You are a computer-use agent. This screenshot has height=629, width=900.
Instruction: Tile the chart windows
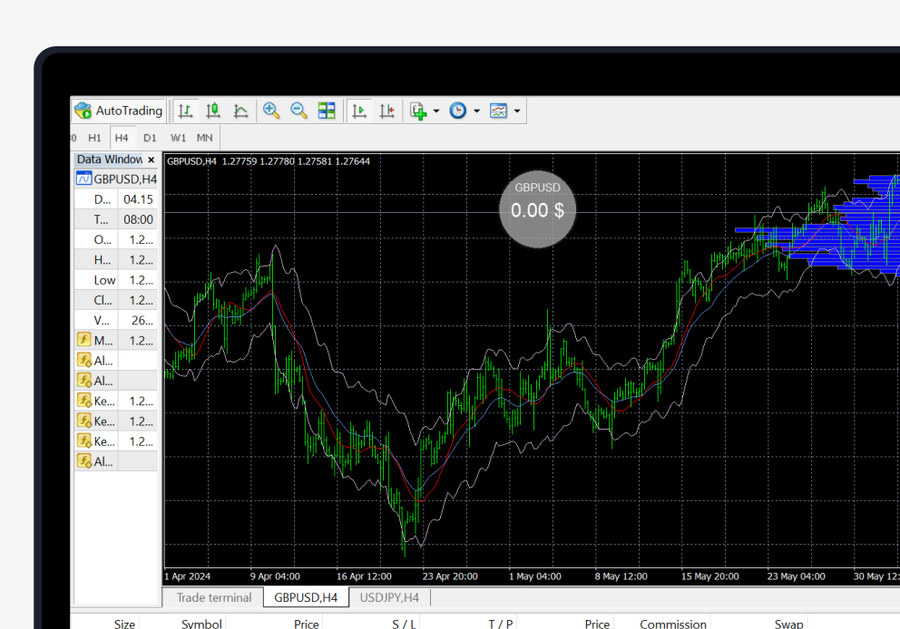tap(327, 111)
